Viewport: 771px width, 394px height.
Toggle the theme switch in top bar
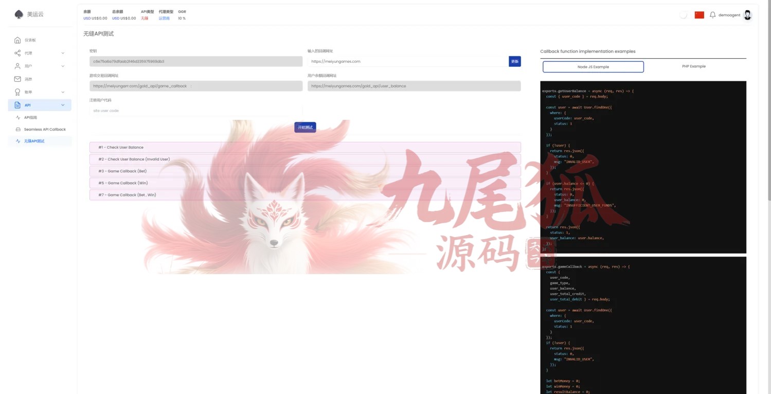pyautogui.click(x=683, y=15)
